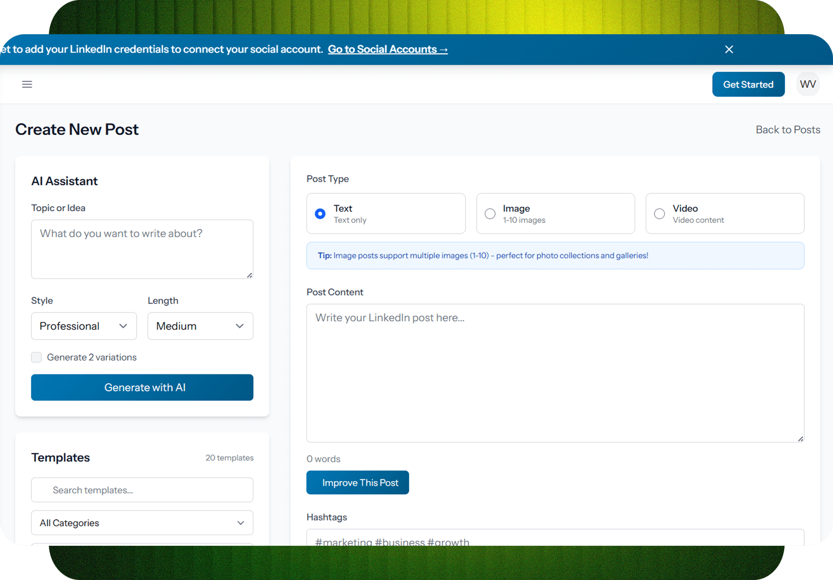Click the Get Started button
The width and height of the screenshot is (833, 580).
[748, 84]
